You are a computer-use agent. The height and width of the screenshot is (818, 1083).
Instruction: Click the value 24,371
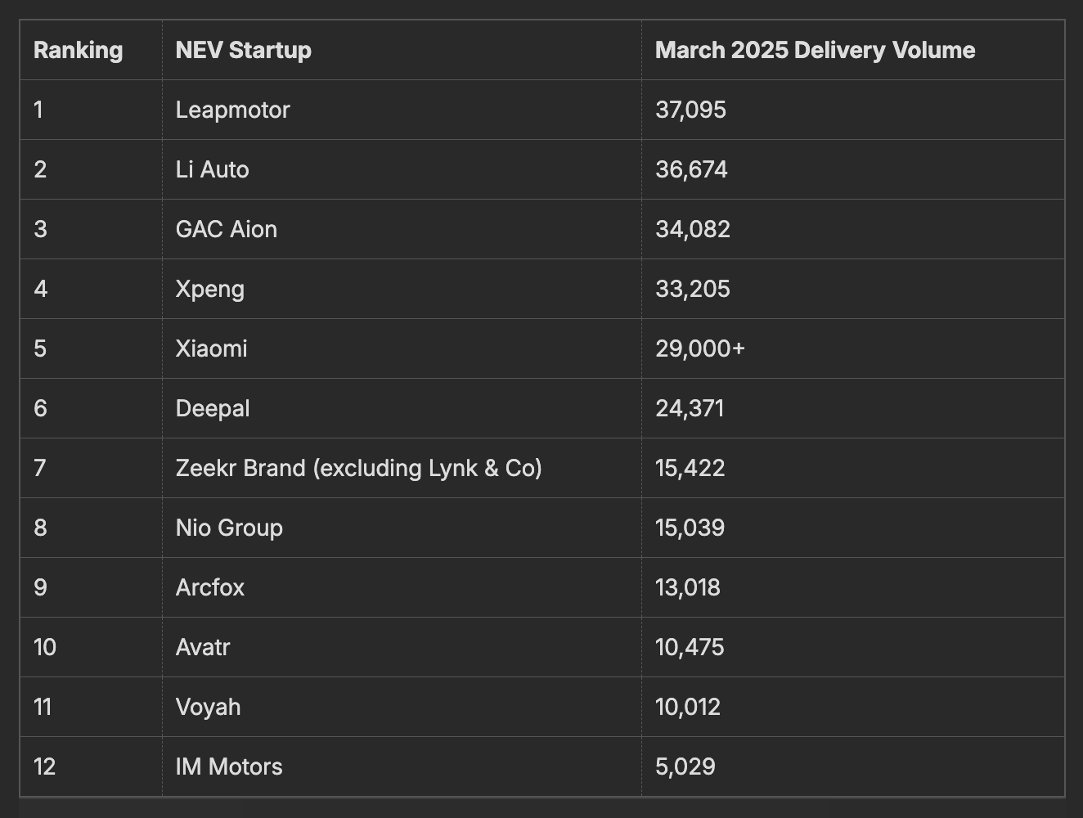(x=690, y=408)
